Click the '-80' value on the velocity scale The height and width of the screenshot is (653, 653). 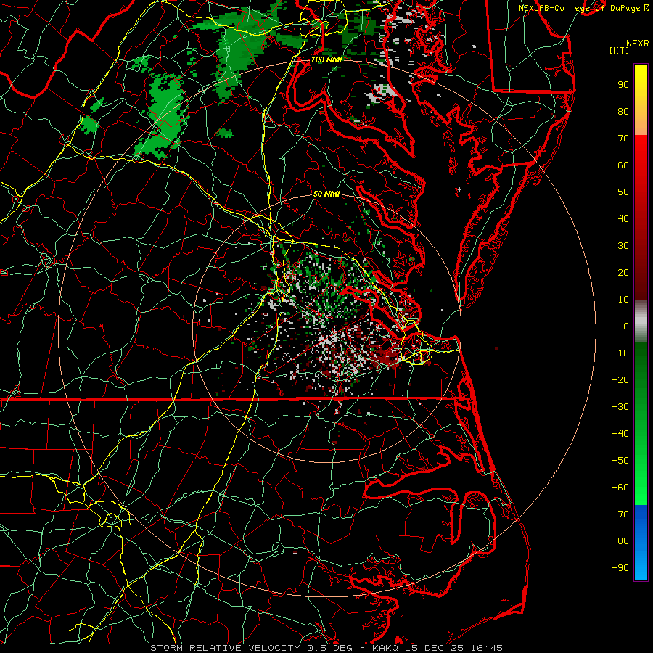coord(620,541)
